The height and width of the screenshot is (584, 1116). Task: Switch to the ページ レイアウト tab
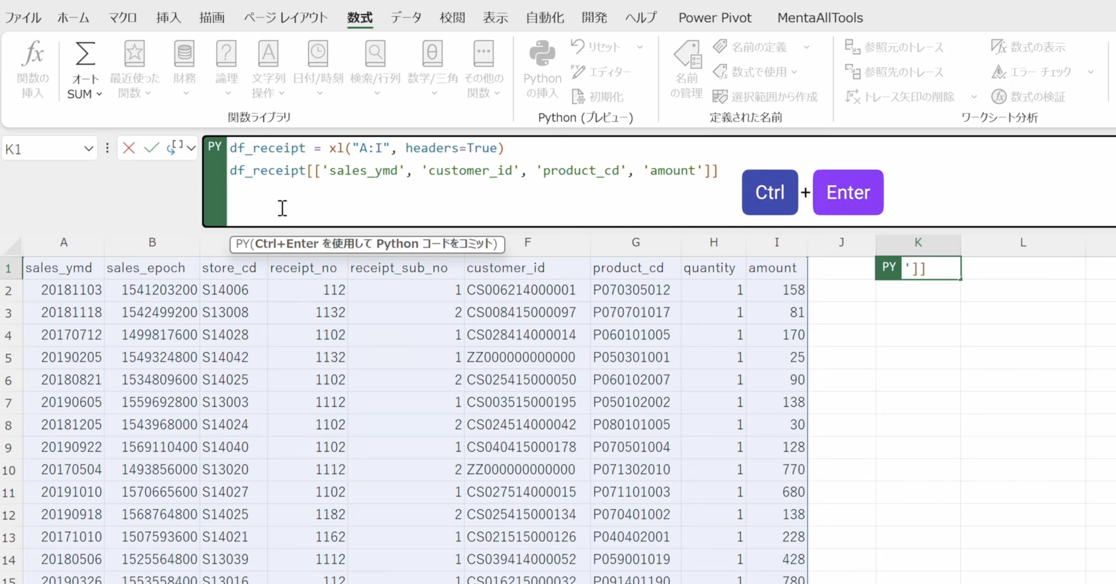[x=286, y=18]
